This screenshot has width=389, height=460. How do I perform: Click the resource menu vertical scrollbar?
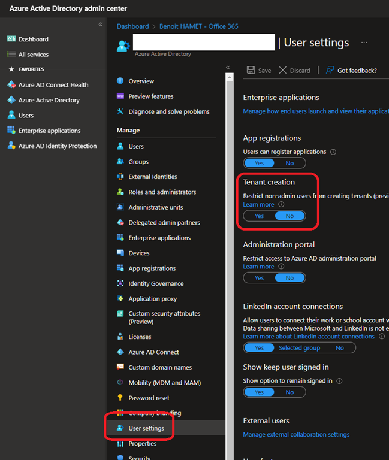[x=229, y=240]
